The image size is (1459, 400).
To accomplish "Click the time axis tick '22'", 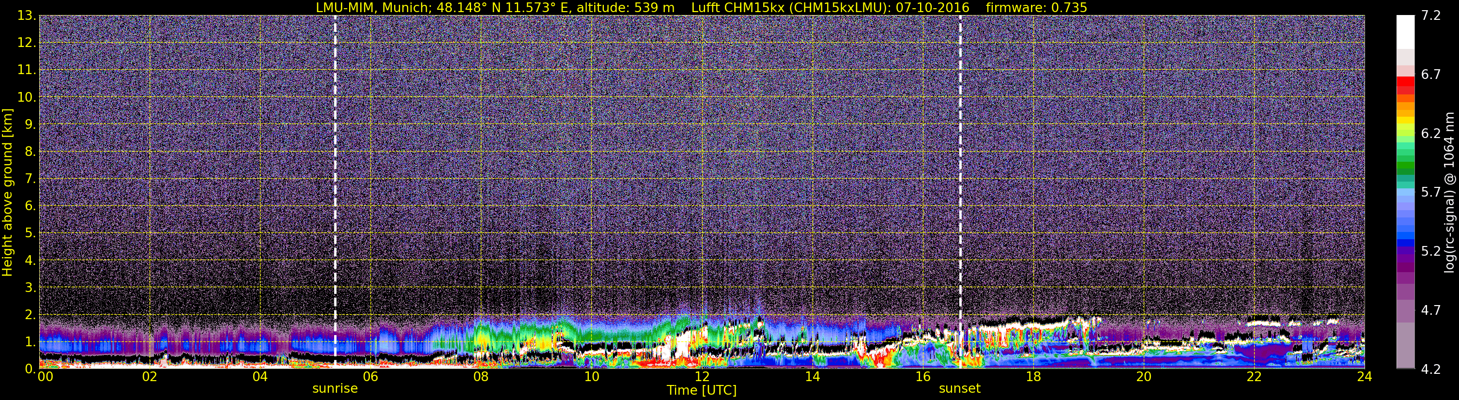I will [x=1254, y=377].
